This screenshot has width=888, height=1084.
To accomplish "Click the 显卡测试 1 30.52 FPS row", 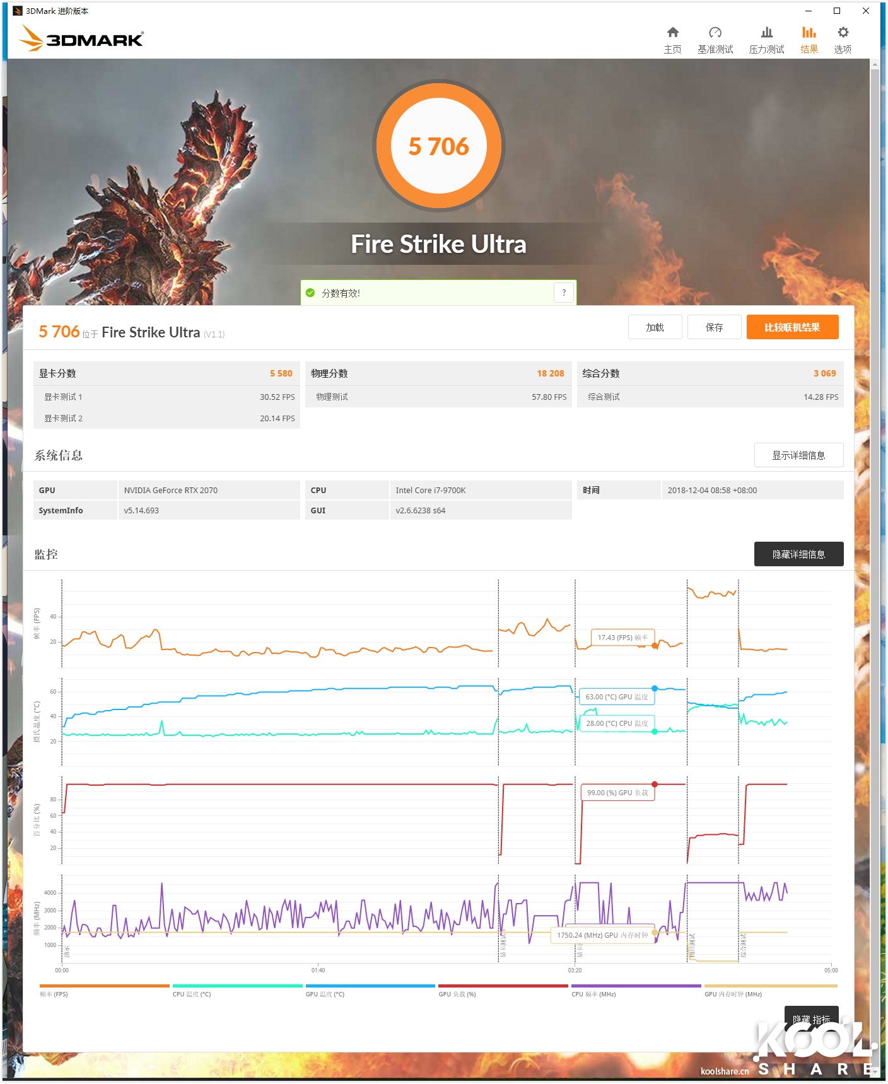I will pyautogui.click(x=166, y=397).
